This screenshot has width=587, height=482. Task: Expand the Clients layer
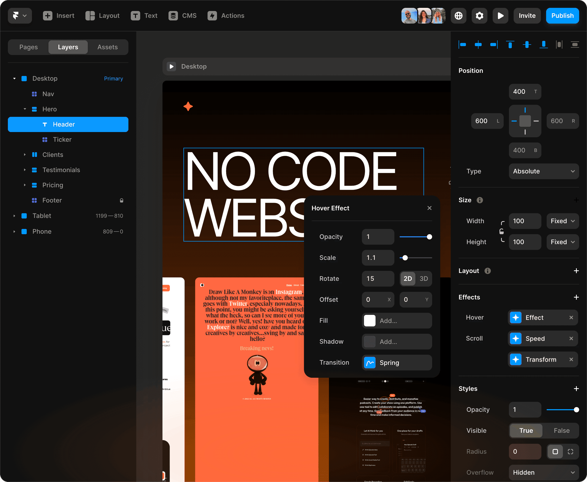pos(25,155)
